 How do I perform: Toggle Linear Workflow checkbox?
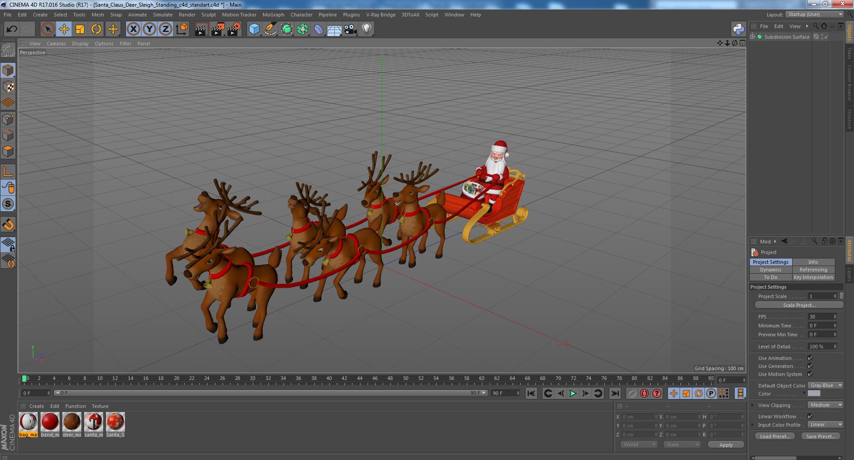pos(810,416)
